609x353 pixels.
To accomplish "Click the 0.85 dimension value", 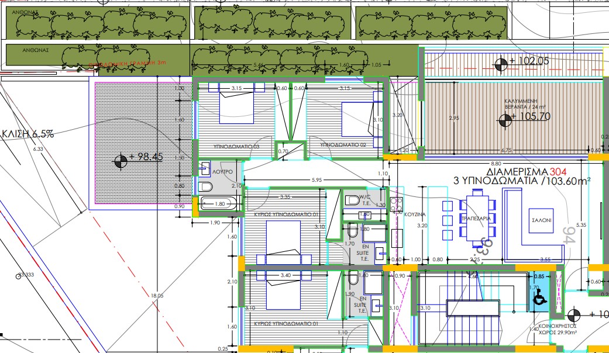I will coord(539,276).
